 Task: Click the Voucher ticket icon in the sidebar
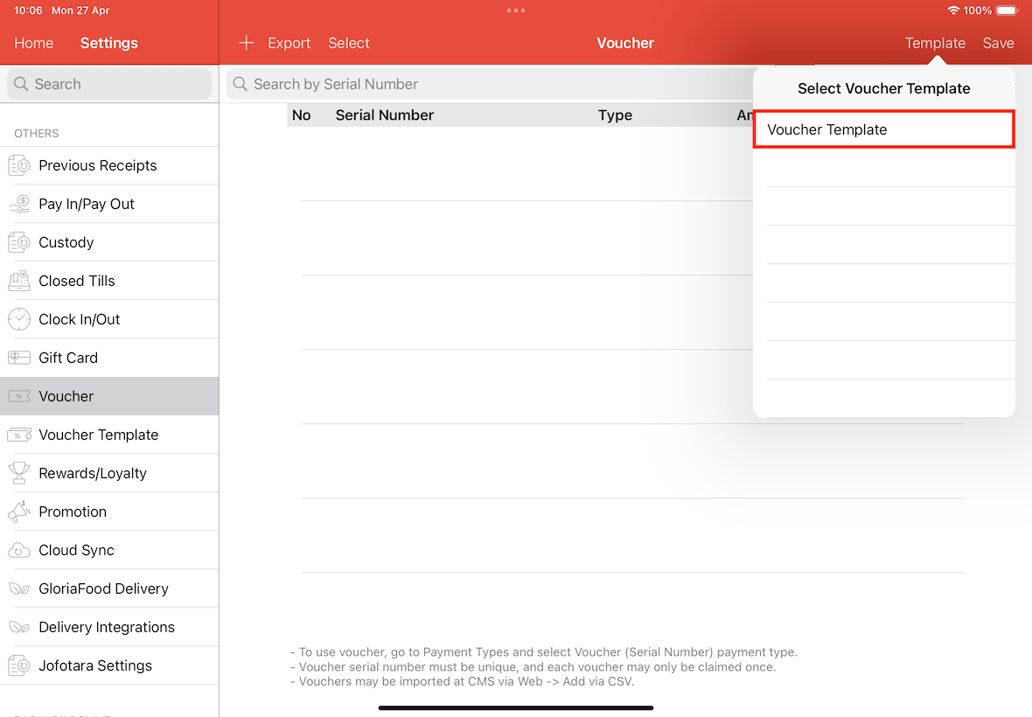(19, 397)
